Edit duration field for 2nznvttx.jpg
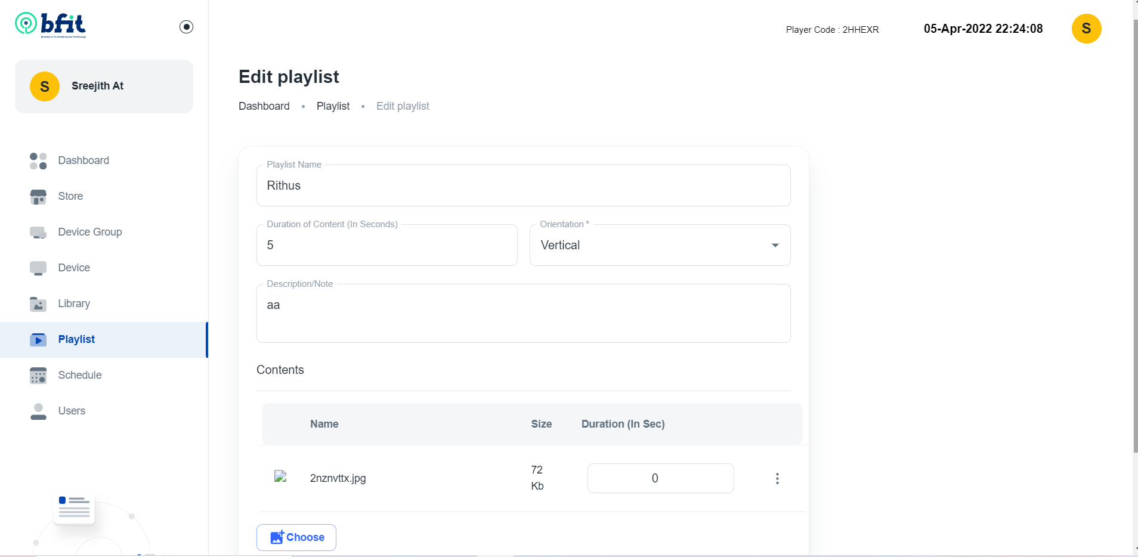The width and height of the screenshot is (1138, 557). (x=661, y=478)
